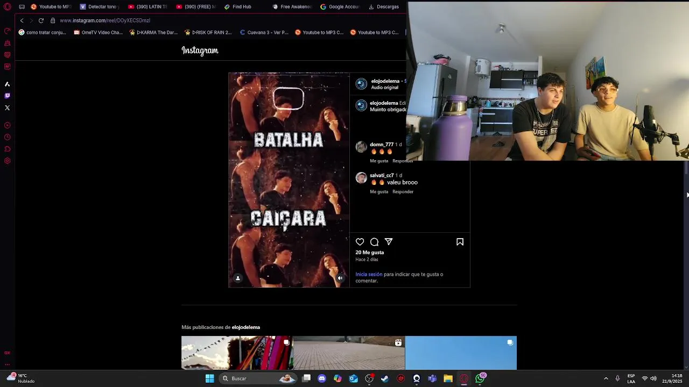Open the Aria AI sidebar icon
This screenshot has width=689, height=387.
pos(7,84)
